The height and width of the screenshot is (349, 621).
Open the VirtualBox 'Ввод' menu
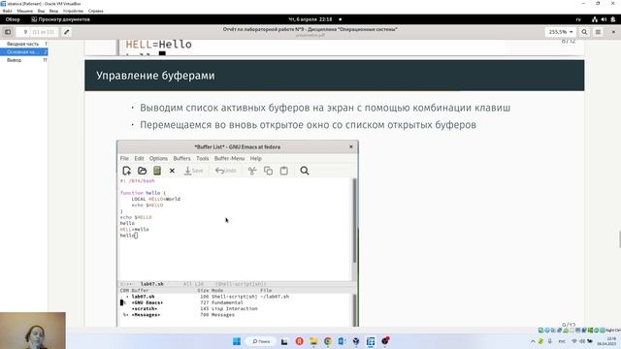[53, 11]
